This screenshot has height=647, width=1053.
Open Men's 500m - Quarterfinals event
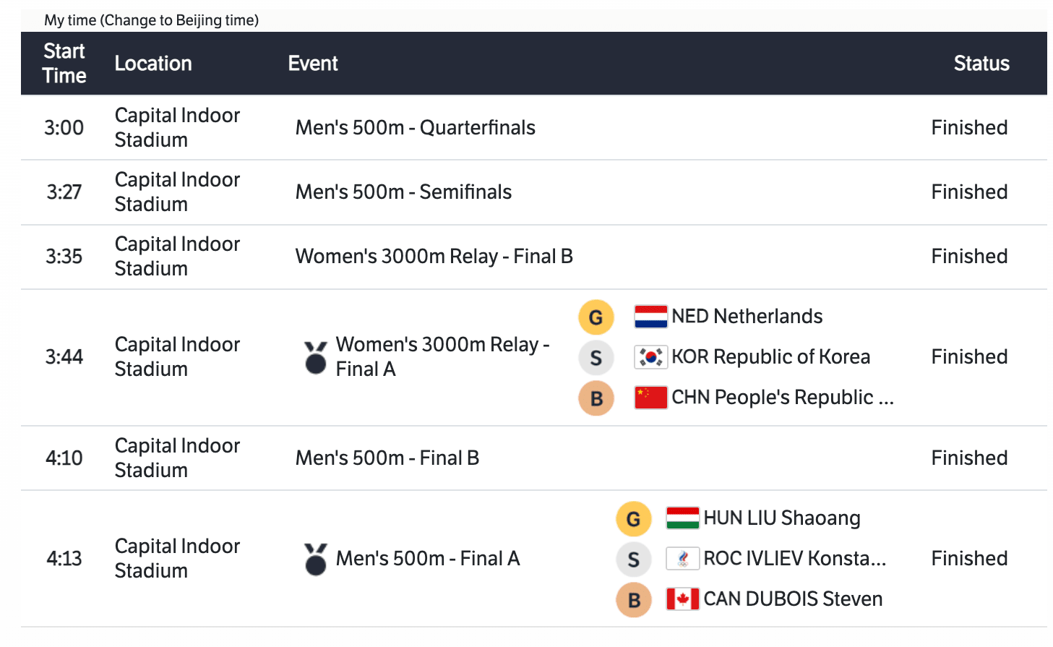pos(415,128)
